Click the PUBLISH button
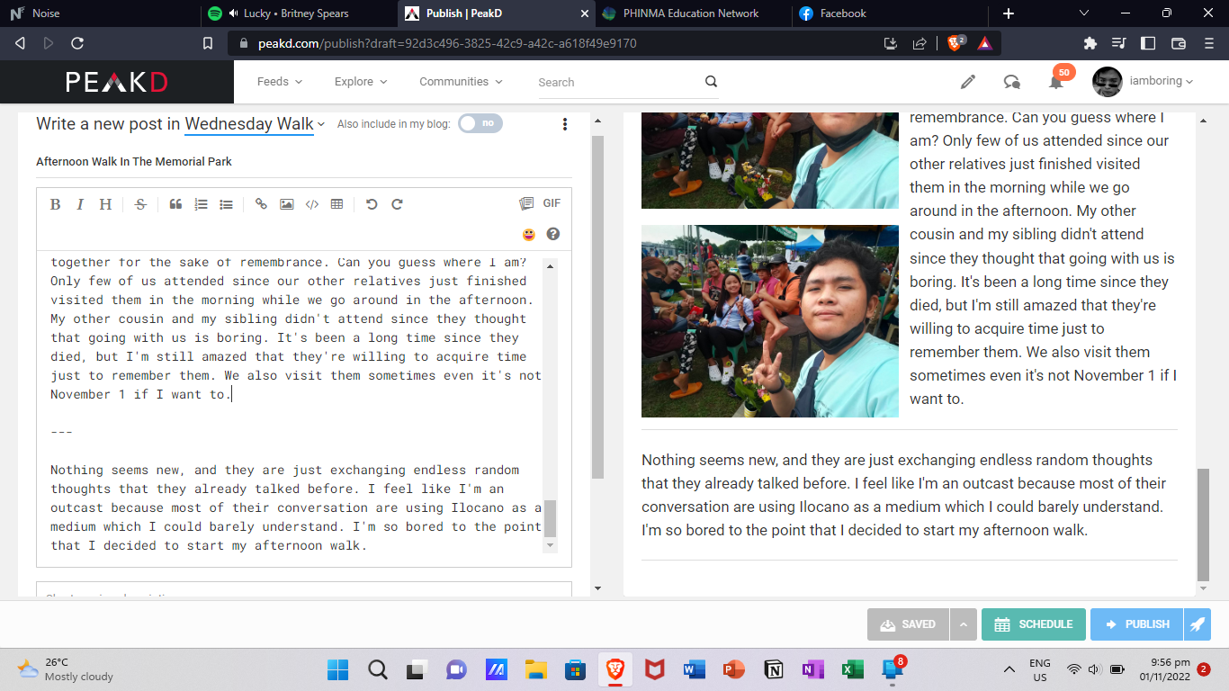The image size is (1229, 691). click(x=1136, y=624)
